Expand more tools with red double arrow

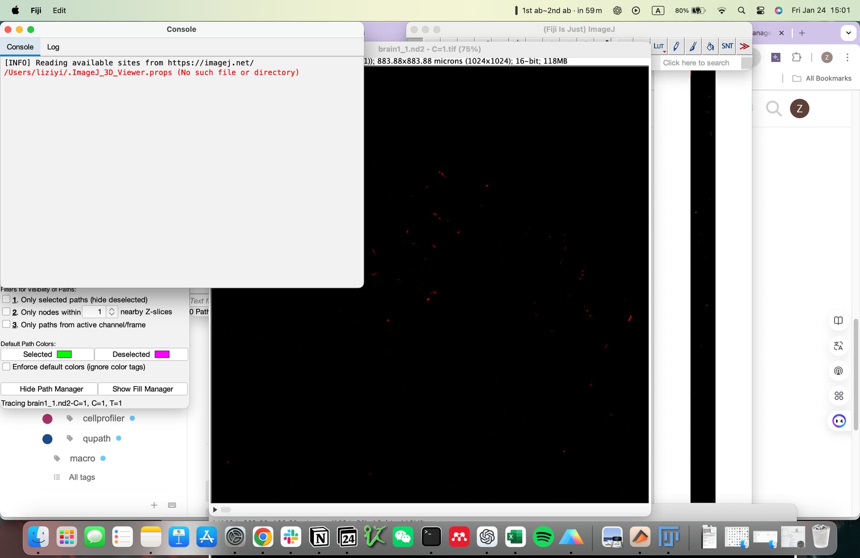pyautogui.click(x=744, y=46)
